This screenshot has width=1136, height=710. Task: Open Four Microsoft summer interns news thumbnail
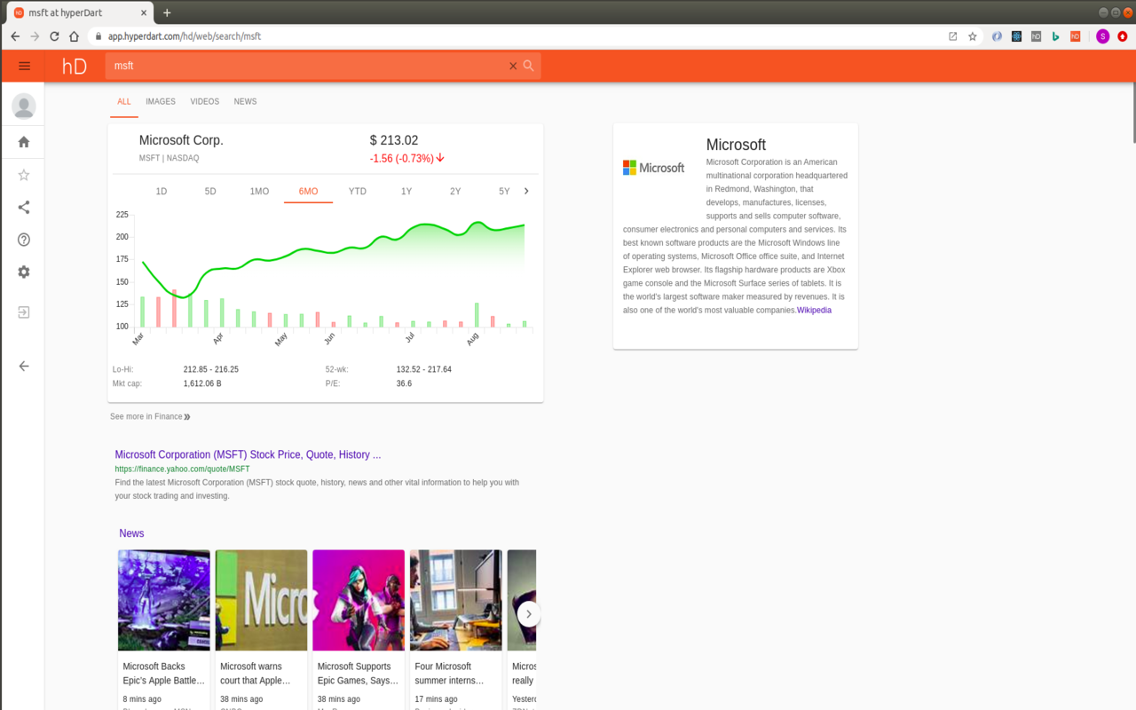[456, 601]
